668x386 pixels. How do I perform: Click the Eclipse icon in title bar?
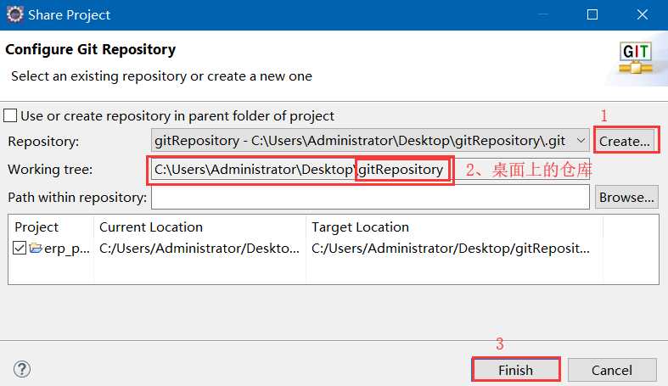tap(14, 14)
